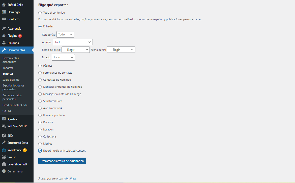The height and width of the screenshot is (183, 295).
Task: Click the Flamingo sidebar icon
Action: pos(4,12)
